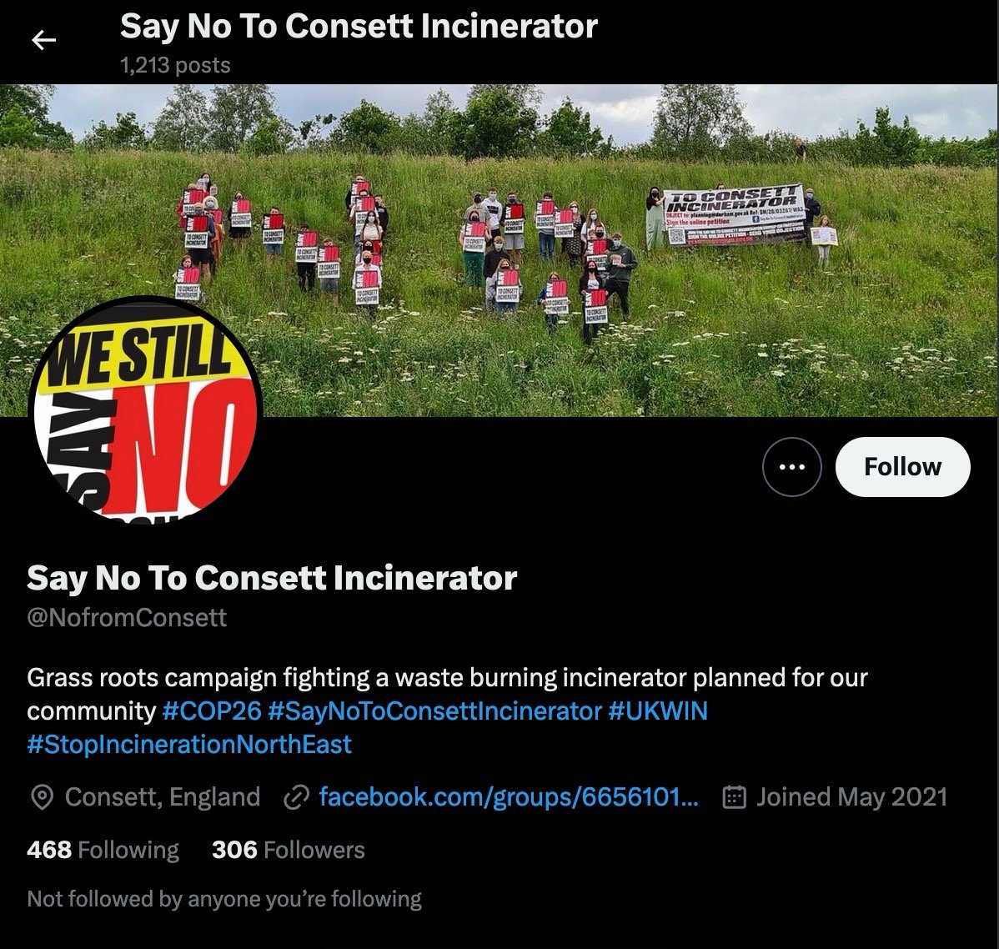Open the WE STILL SAY NO profile picture
Viewport: 999px width, 949px height.
146,412
